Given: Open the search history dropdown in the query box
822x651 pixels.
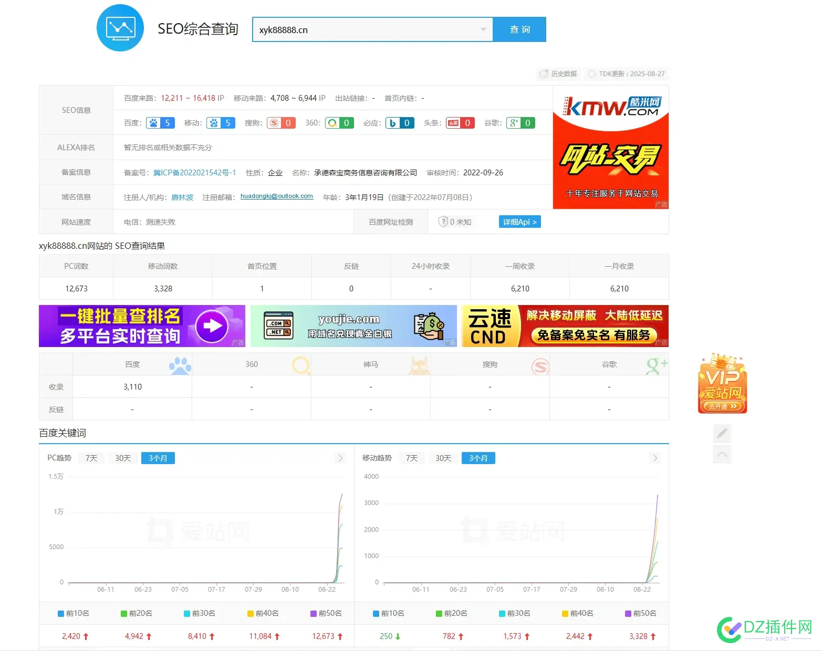Looking at the screenshot, I should tap(483, 29).
